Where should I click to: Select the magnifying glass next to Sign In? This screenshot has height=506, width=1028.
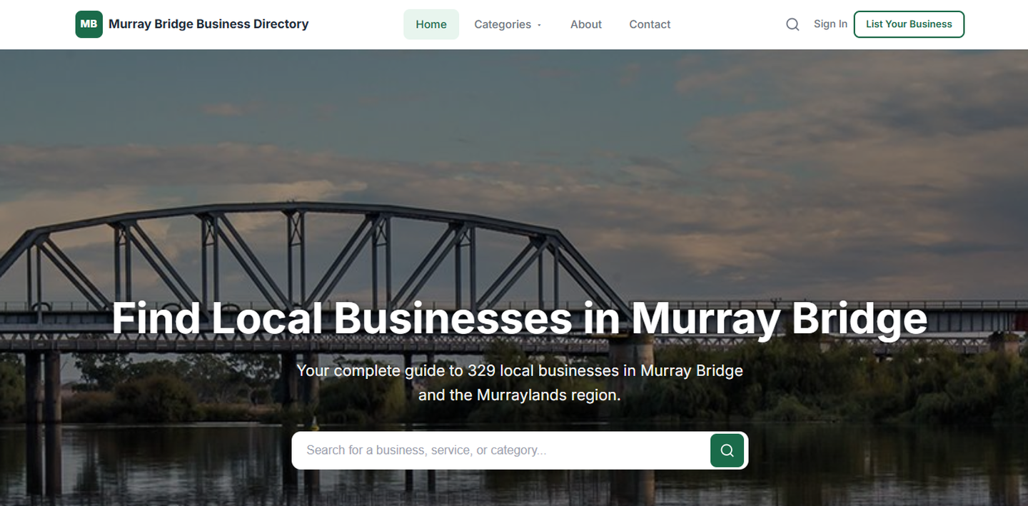[x=792, y=24]
